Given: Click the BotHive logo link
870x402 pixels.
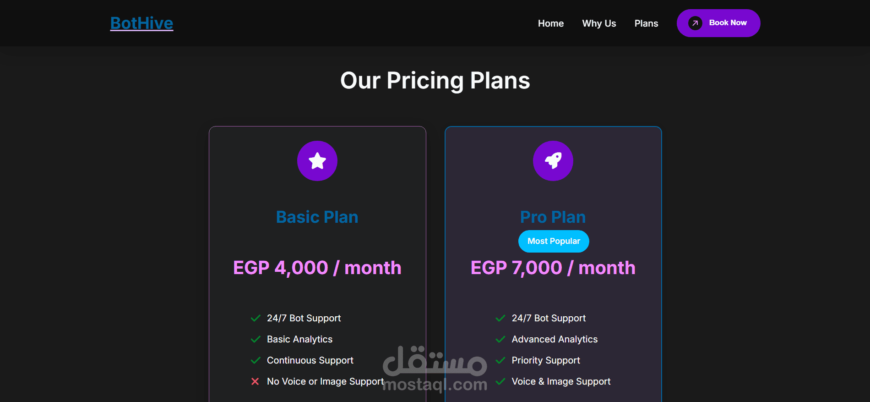Looking at the screenshot, I should point(141,23).
